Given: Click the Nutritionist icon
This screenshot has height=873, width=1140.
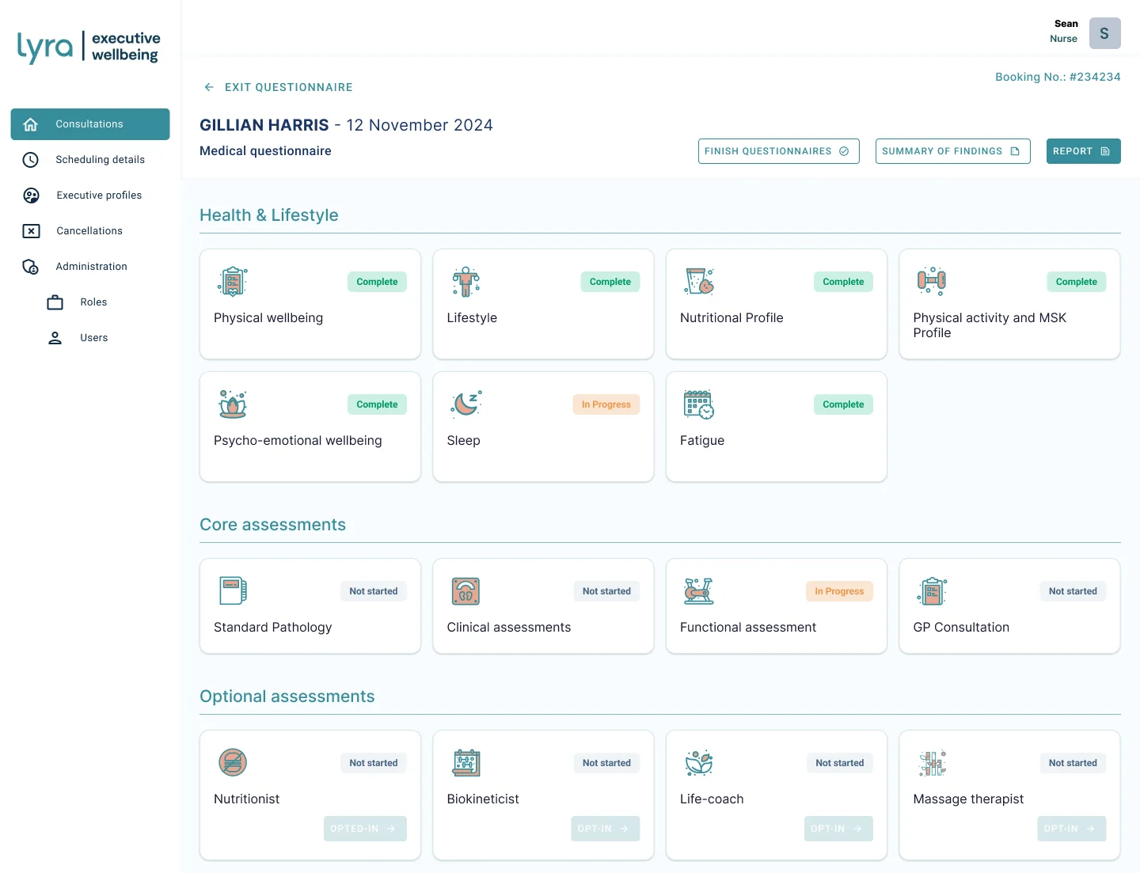Looking at the screenshot, I should point(233,763).
